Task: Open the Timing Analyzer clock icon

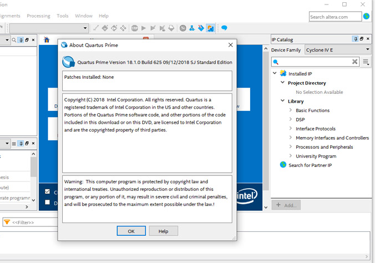Action: point(183,28)
